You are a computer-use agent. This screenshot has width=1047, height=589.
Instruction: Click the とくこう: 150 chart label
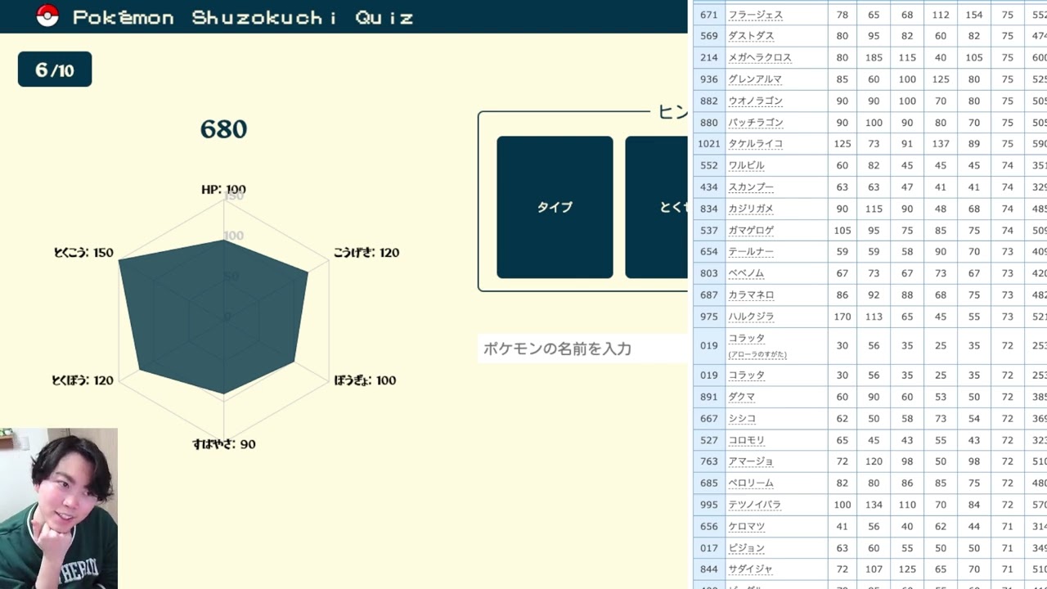(83, 253)
